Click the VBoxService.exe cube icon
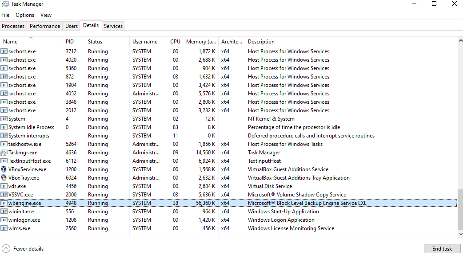 point(4,169)
